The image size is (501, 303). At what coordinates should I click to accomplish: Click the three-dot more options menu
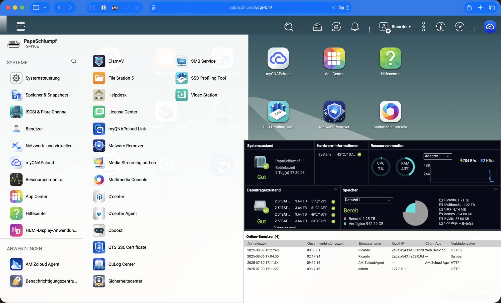424,27
